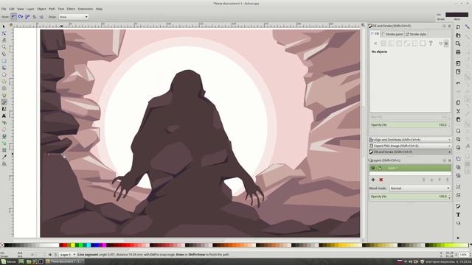Open the status bar Layer 1 dropdown

67,255
